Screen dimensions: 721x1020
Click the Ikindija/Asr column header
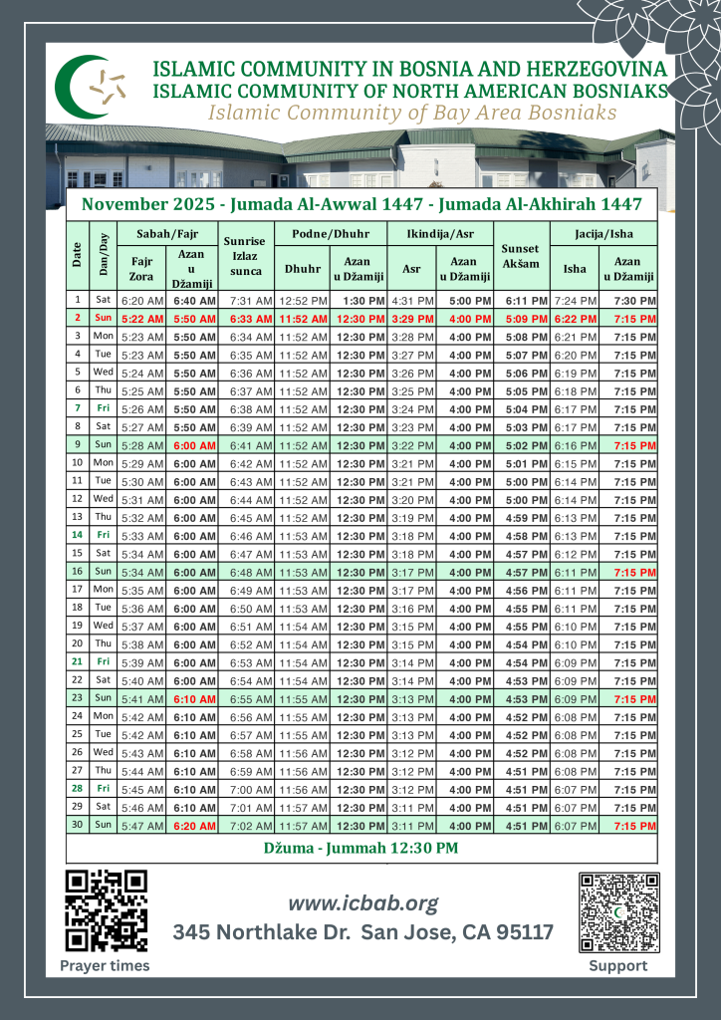point(439,233)
